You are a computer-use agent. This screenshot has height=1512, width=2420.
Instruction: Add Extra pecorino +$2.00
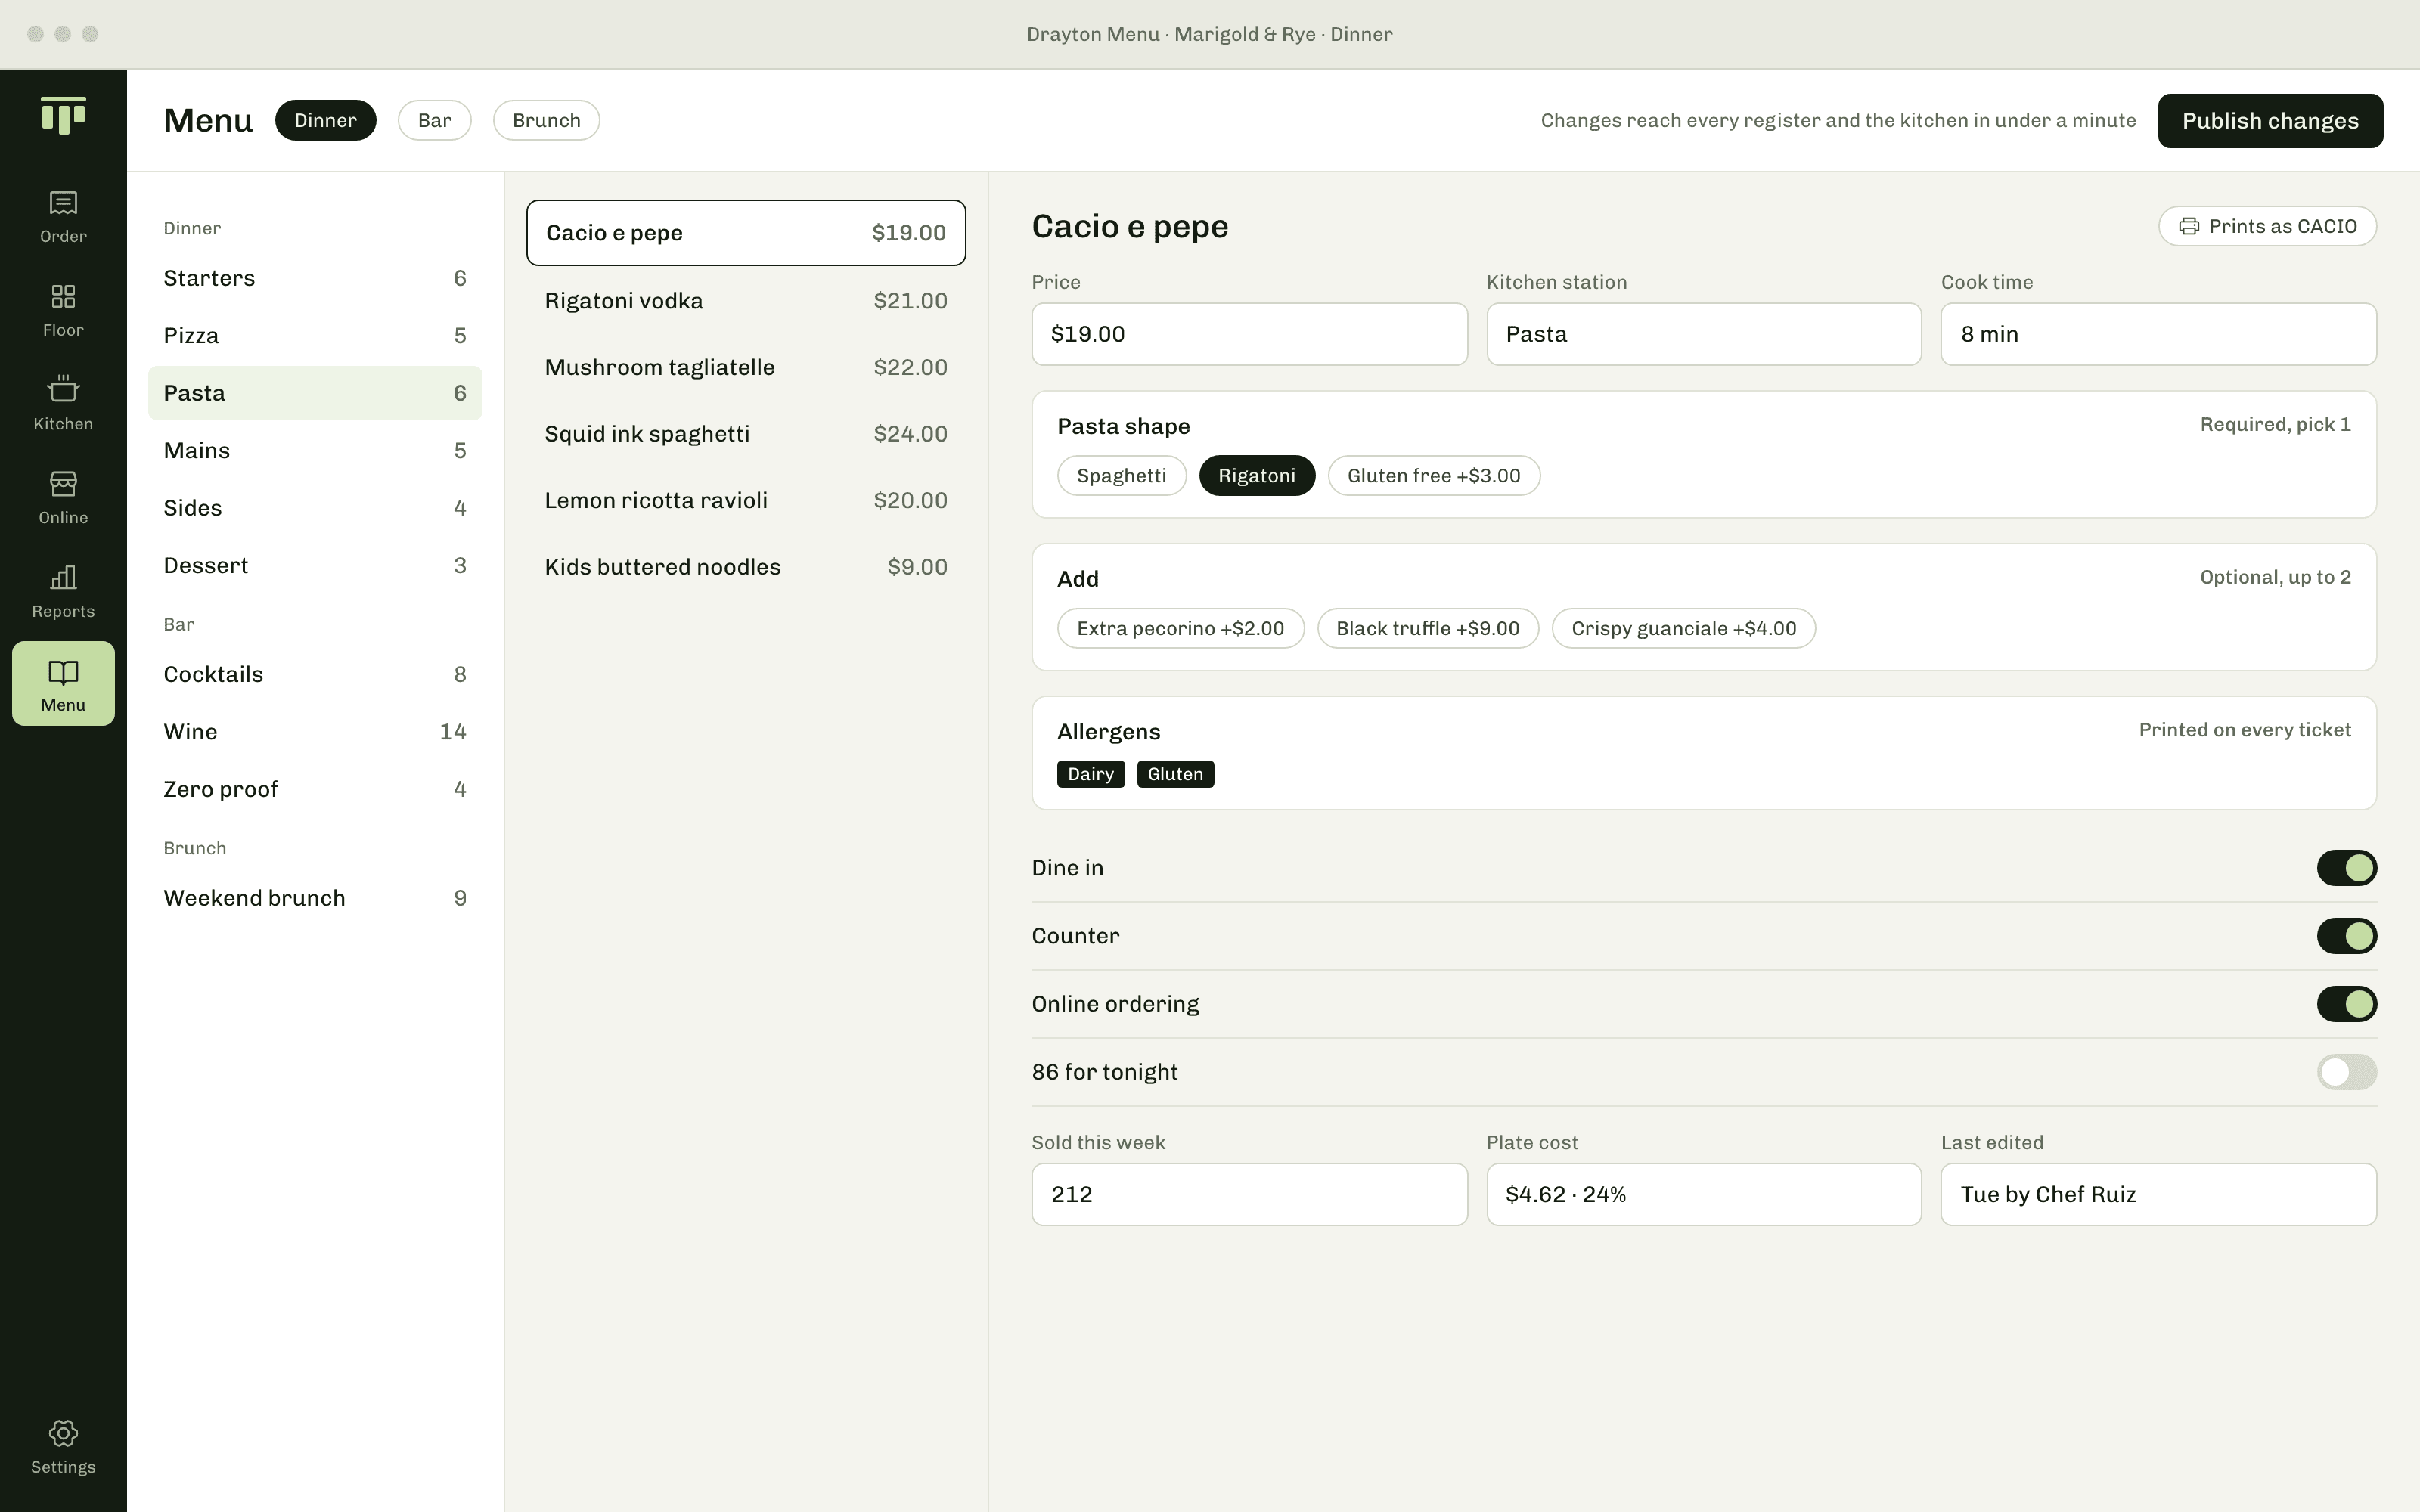click(x=1180, y=628)
